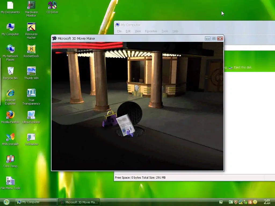The image size is (275, 206).
Task: Open Edit menu in My Computer window
Action: (128, 31)
